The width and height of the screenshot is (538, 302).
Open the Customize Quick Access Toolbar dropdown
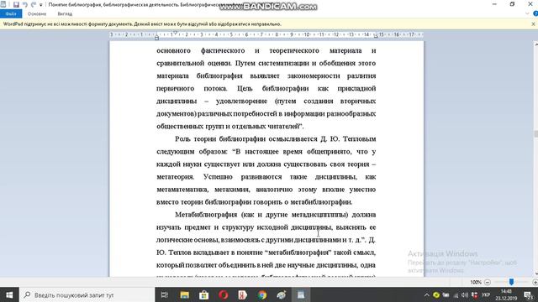pos(41,5)
